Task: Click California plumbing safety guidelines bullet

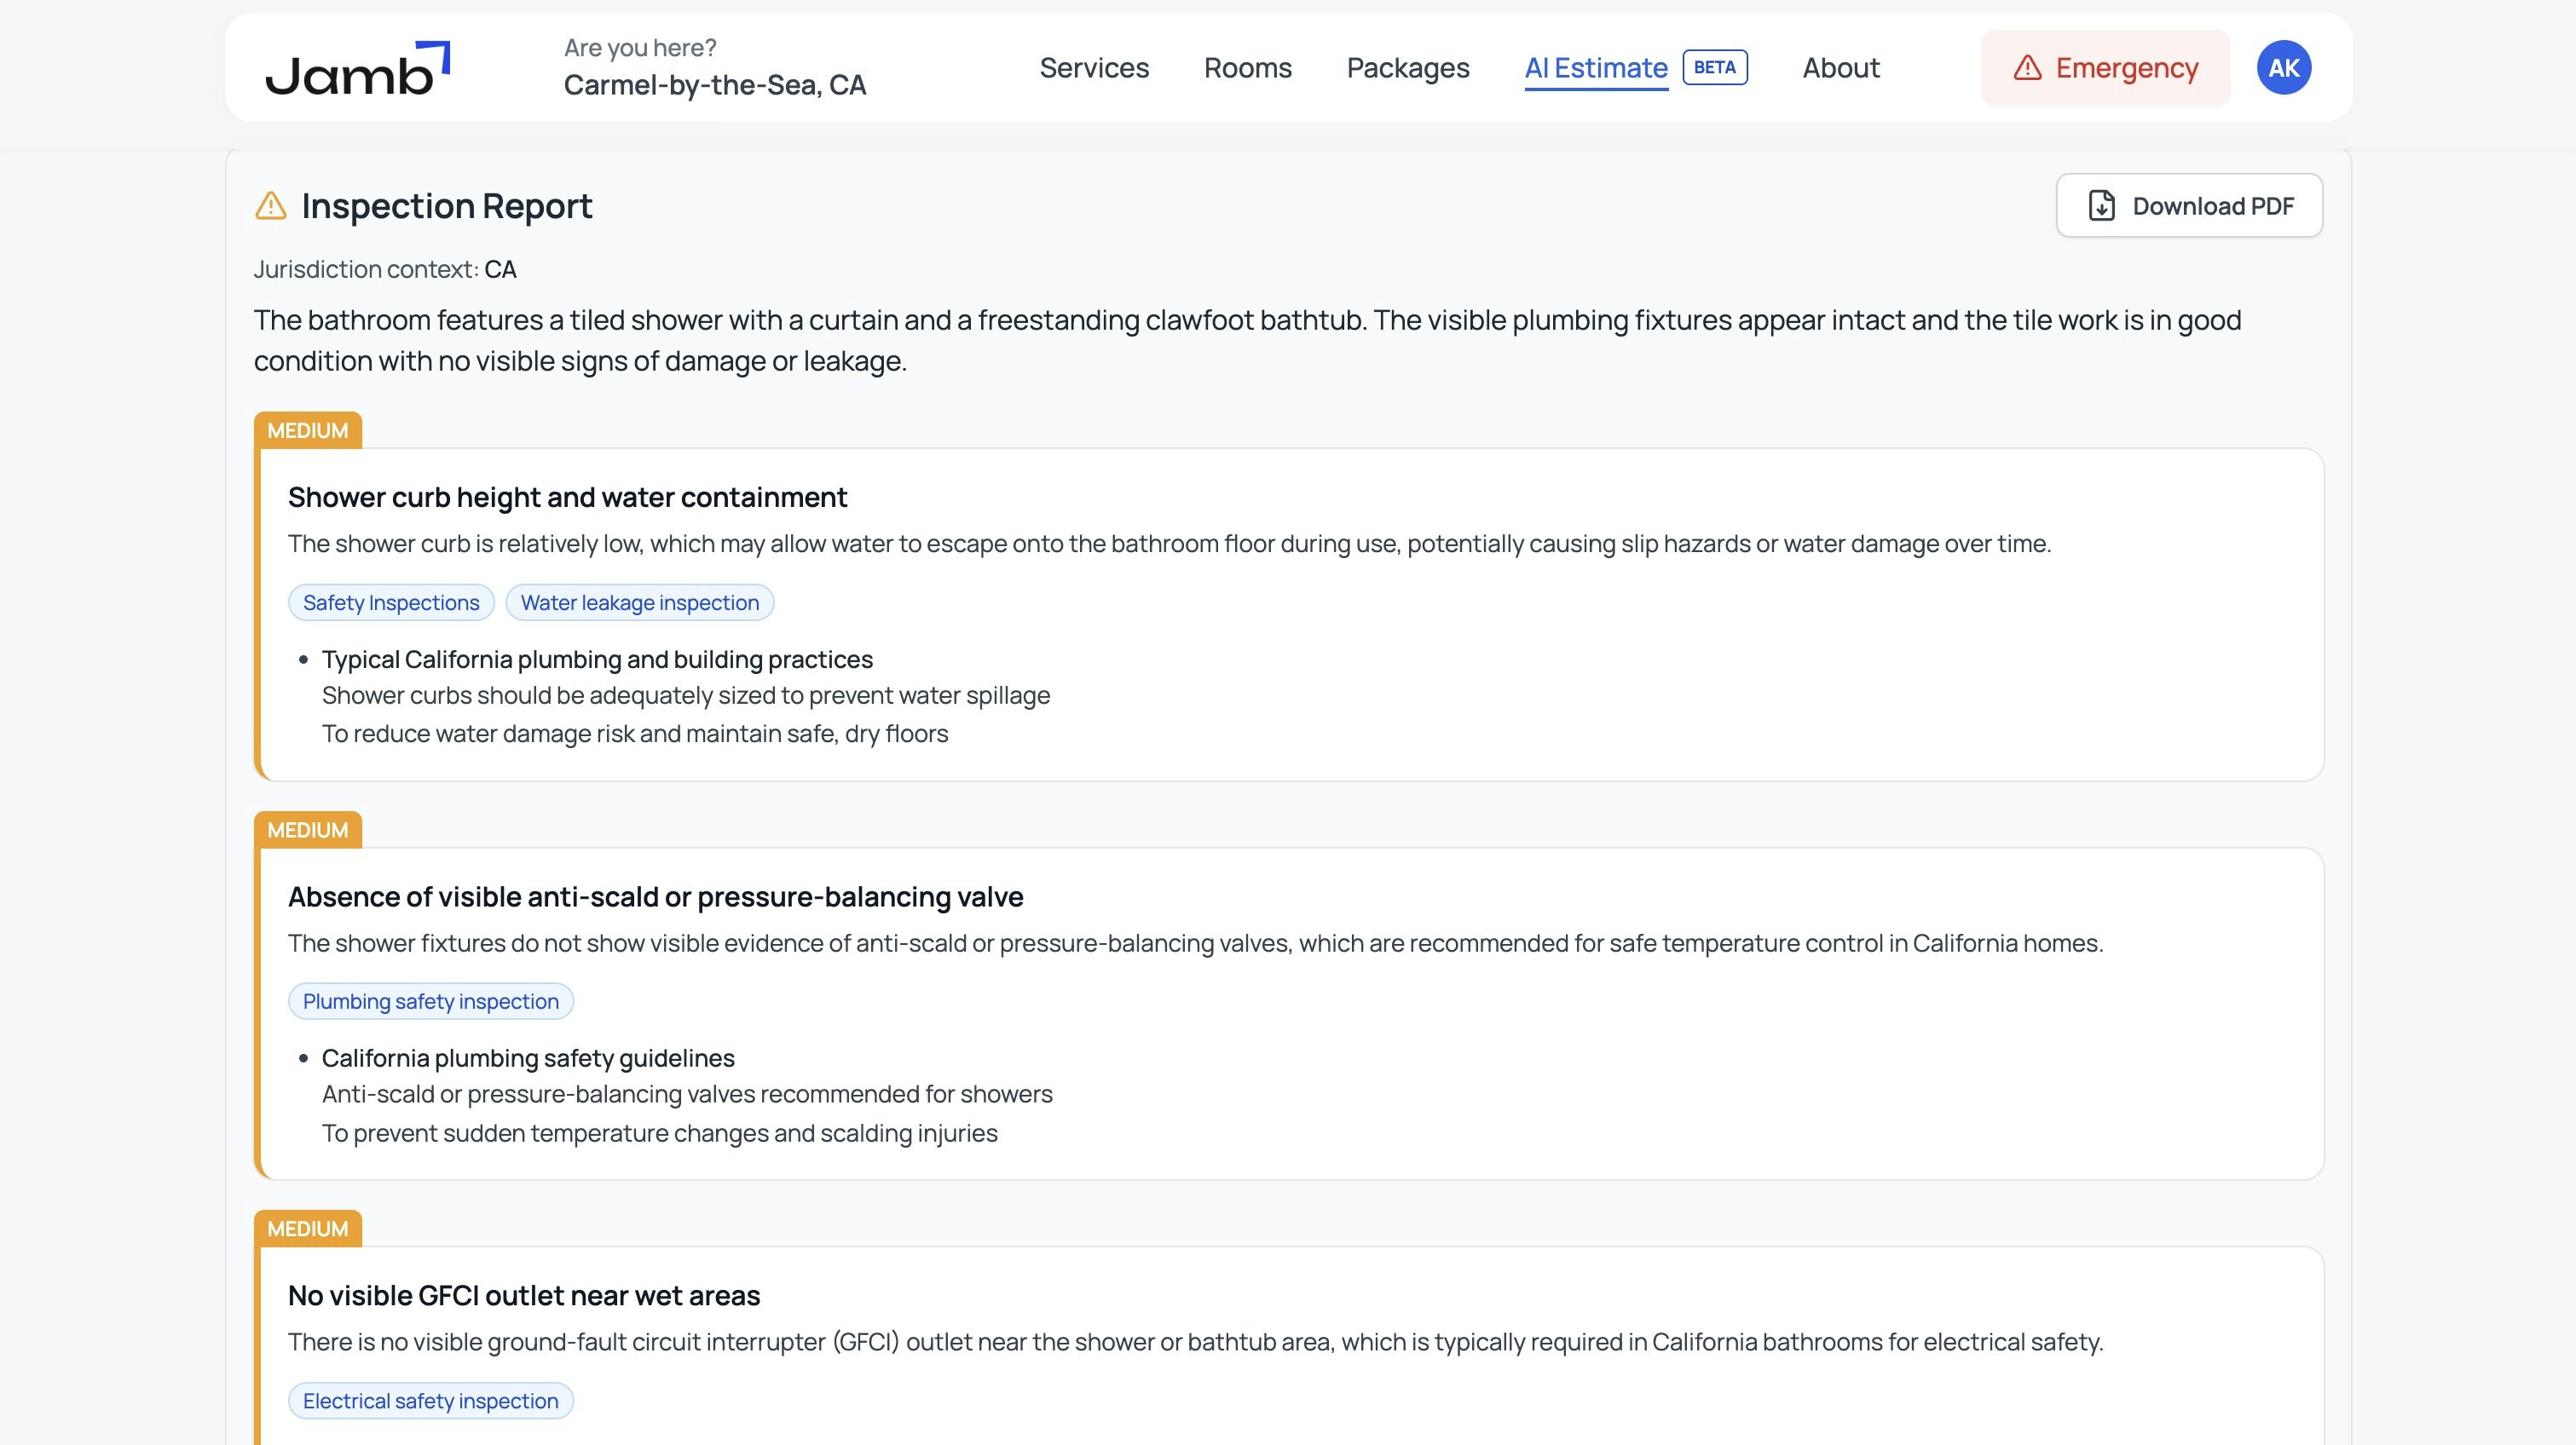Action: coord(528,1058)
